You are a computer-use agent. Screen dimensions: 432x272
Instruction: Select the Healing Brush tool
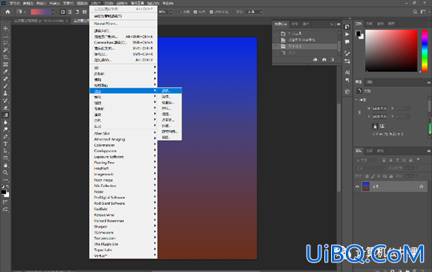tap(5, 79)
